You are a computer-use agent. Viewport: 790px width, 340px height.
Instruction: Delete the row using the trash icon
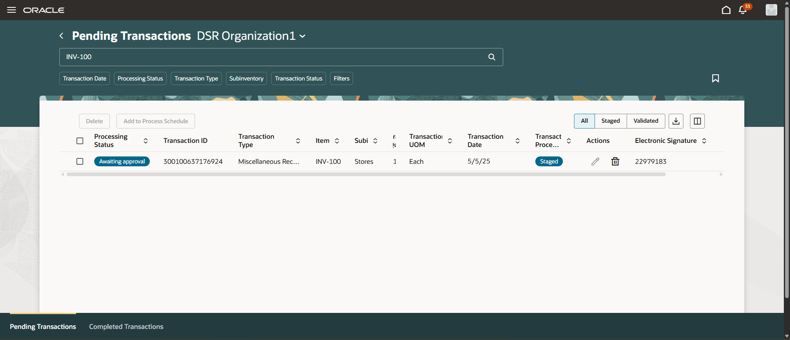click(x=615, y=161)
